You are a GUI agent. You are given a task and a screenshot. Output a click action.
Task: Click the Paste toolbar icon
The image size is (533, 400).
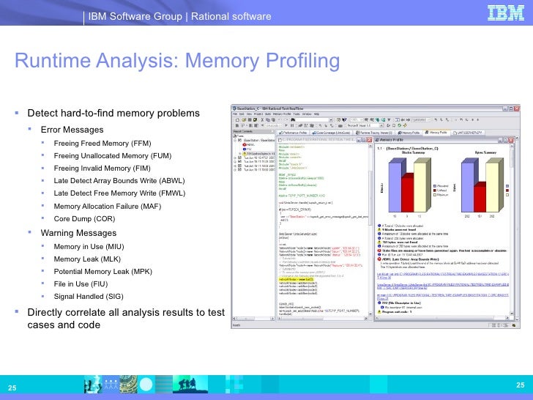pyautogui.click(x=273, y=119)
